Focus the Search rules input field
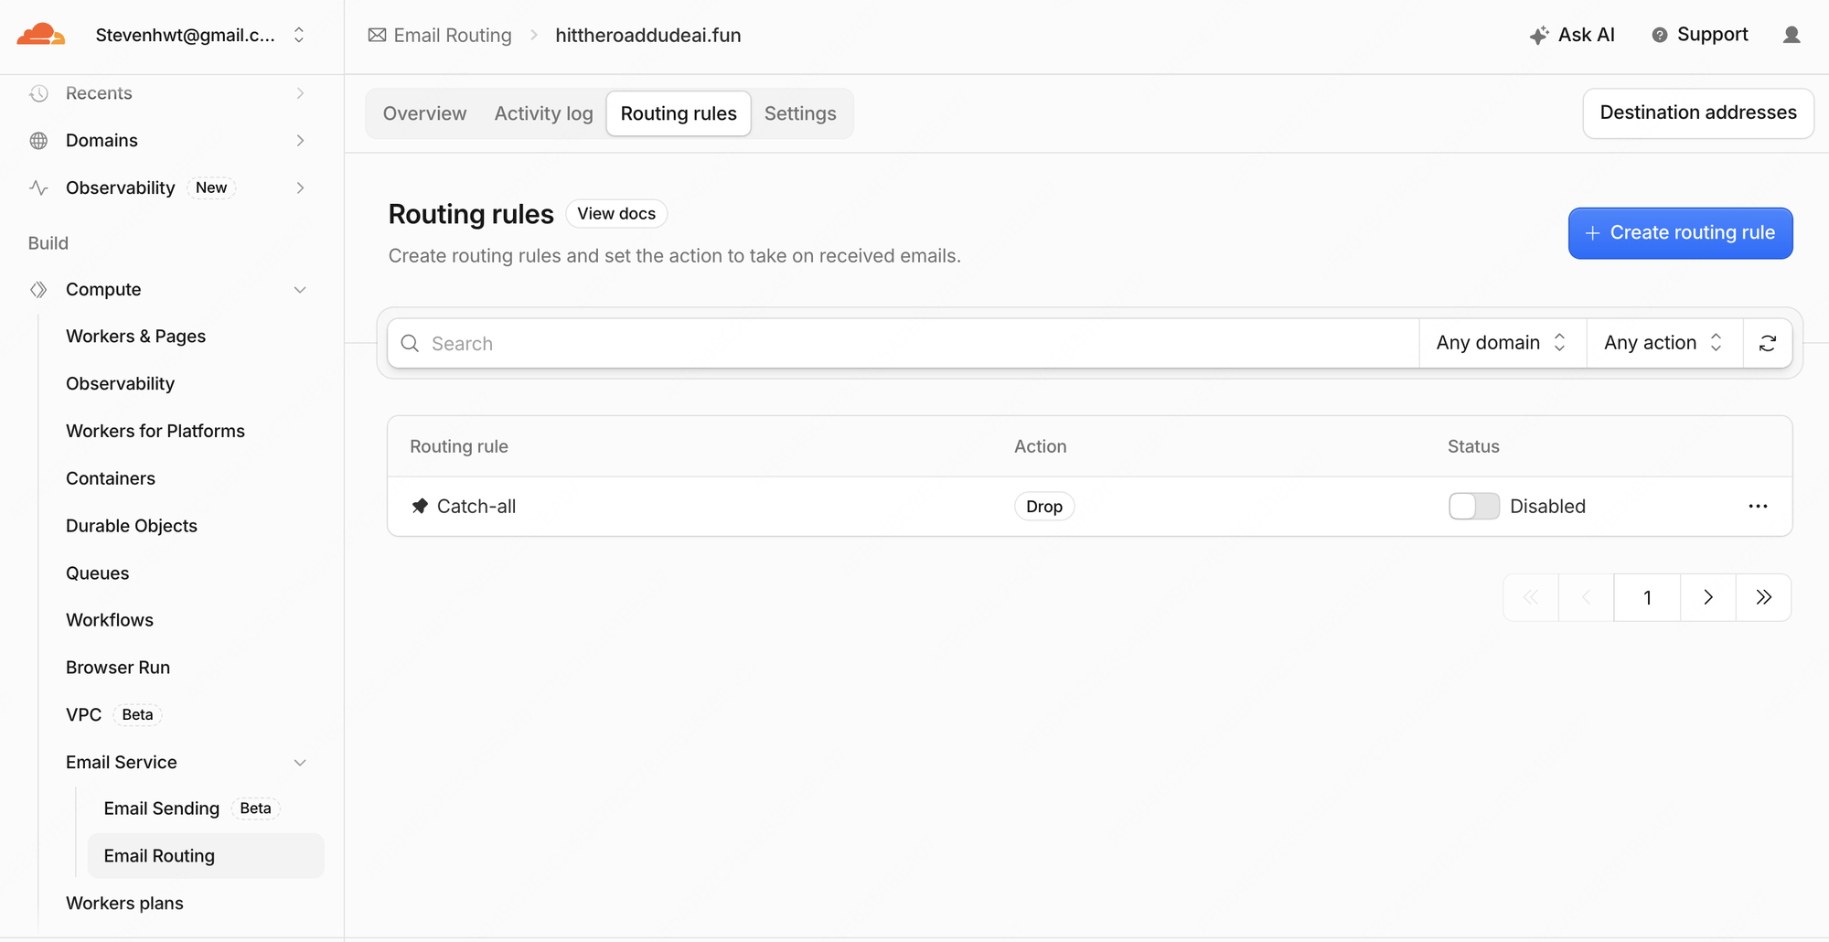Screen dimensions: 1829x942 [x=903, y=343]
